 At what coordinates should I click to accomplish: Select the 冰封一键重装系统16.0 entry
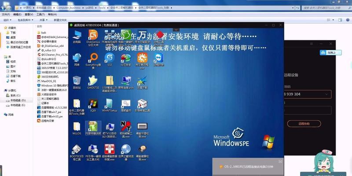[x=52, y=90]
